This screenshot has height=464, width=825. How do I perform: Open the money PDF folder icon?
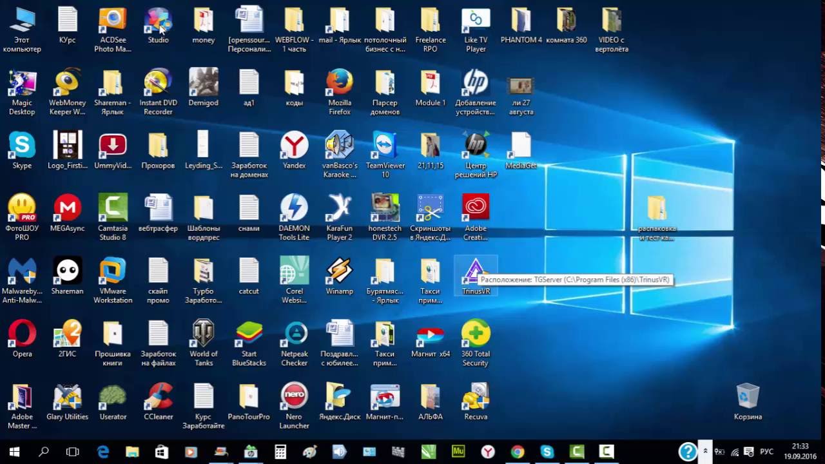click(204, 24)
